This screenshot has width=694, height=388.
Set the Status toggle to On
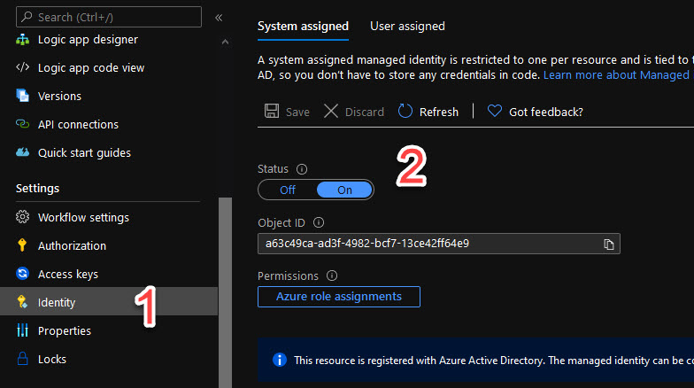[x=344, y=190]
